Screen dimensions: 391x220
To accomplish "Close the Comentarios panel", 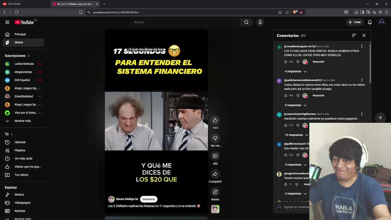I will click(364, 35).
